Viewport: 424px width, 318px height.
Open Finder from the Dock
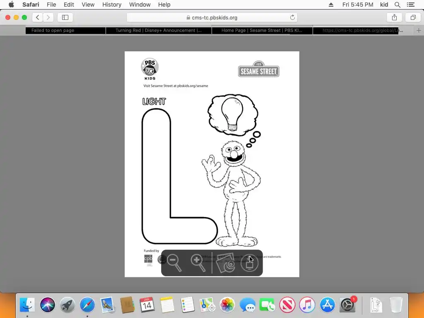coord(27,305)
